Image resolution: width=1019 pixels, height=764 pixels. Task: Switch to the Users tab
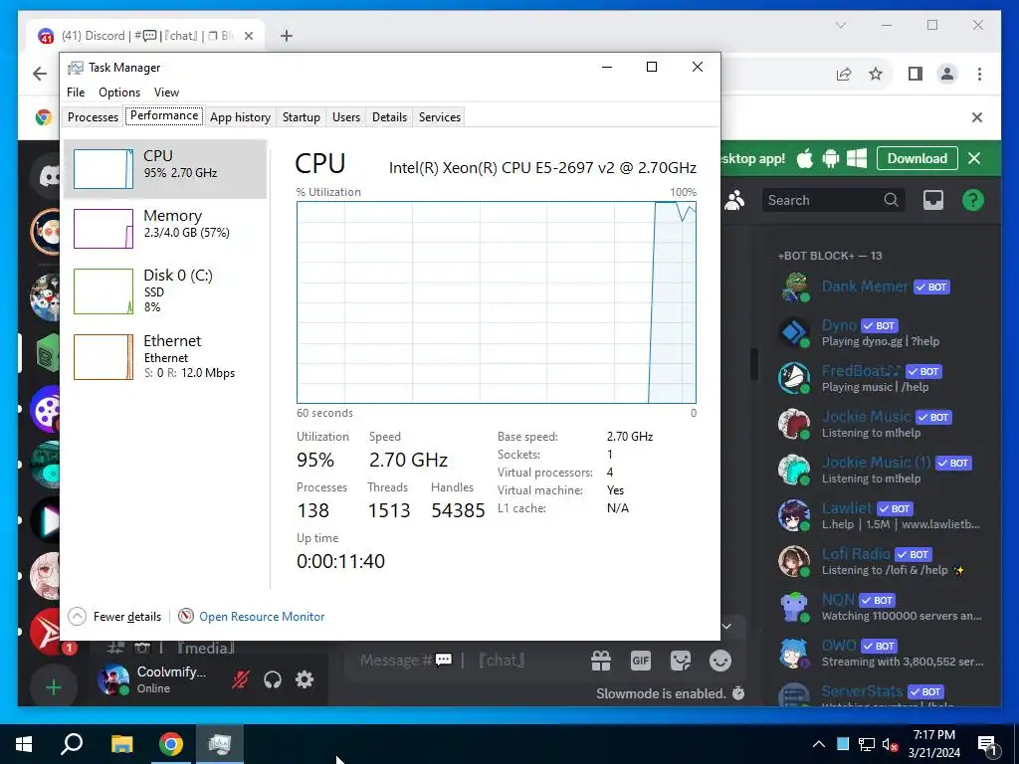tap(345, 117)
